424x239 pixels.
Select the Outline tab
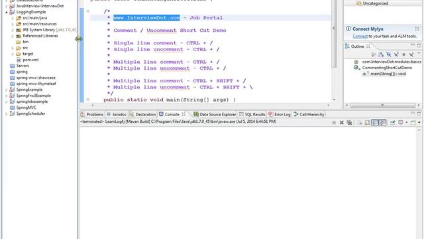[357, 46]
